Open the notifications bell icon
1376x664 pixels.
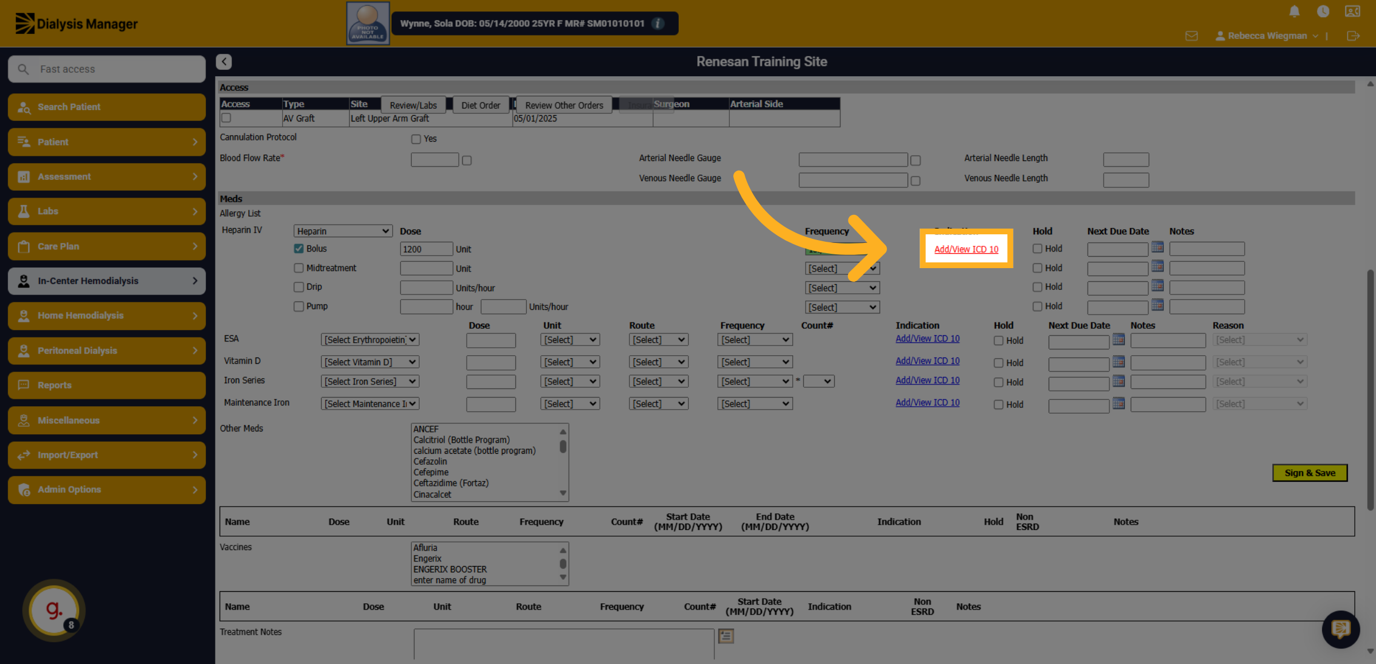pos(1295,11)
